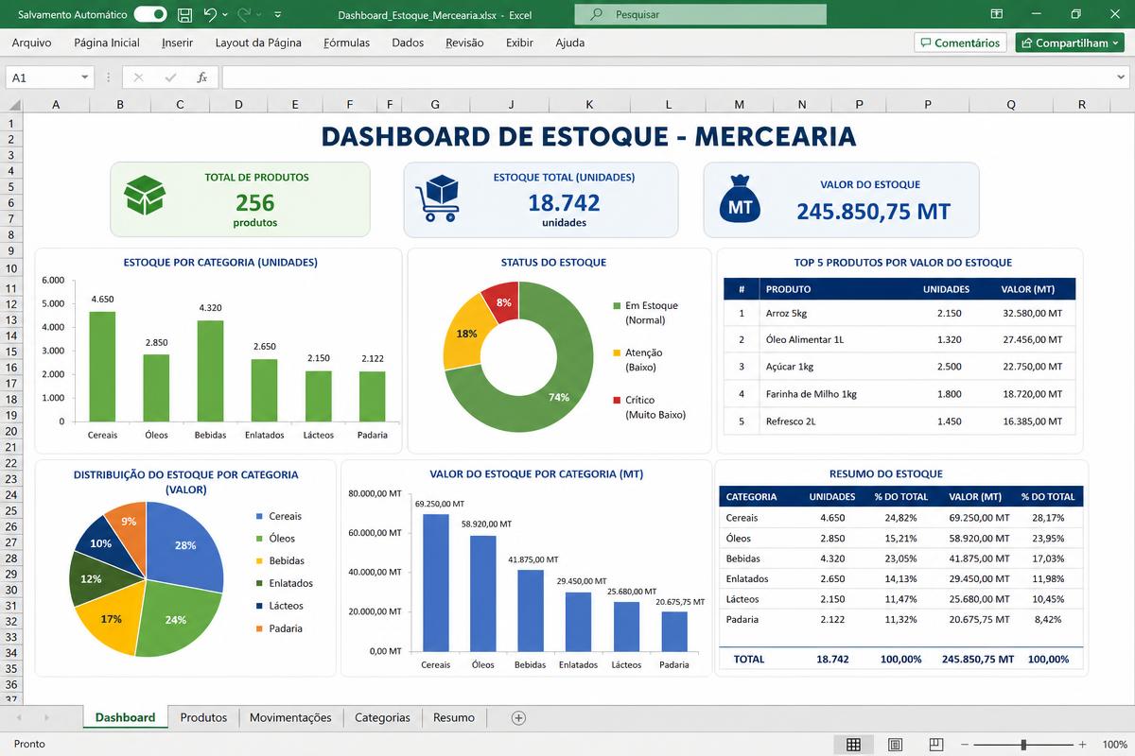Click the formula bar confirm checkmark icon
This screenshot has width=1135, height=756.
[170, 77]
